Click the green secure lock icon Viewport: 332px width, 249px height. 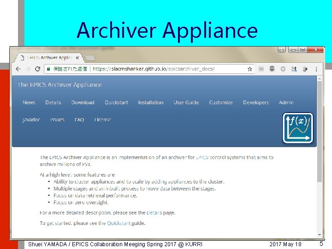coord(48,69)
